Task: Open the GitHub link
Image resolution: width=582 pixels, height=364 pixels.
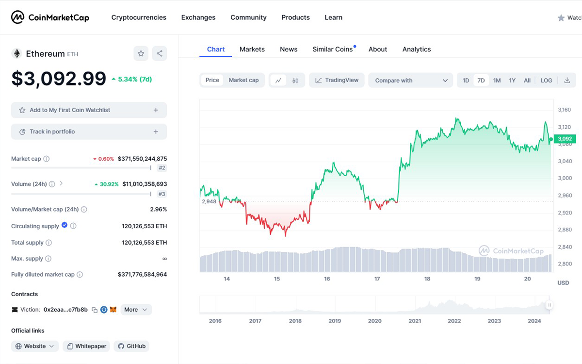Action: pos(131,346)
